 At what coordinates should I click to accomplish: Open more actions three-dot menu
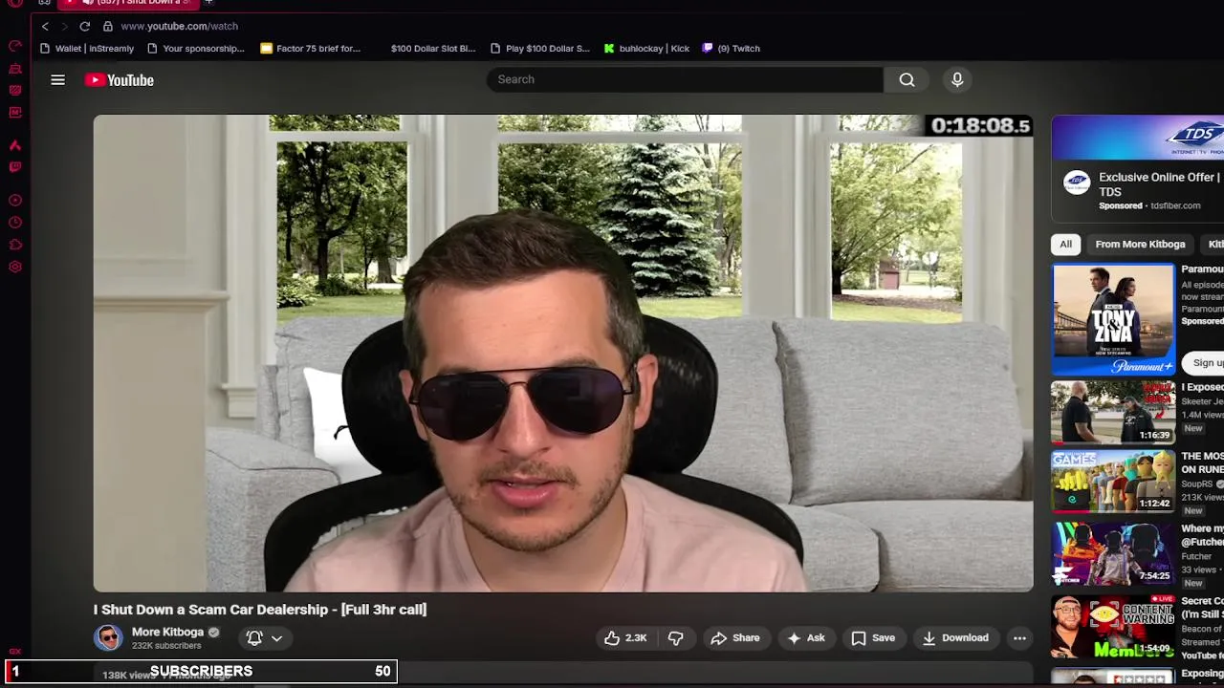[1019, 638]
